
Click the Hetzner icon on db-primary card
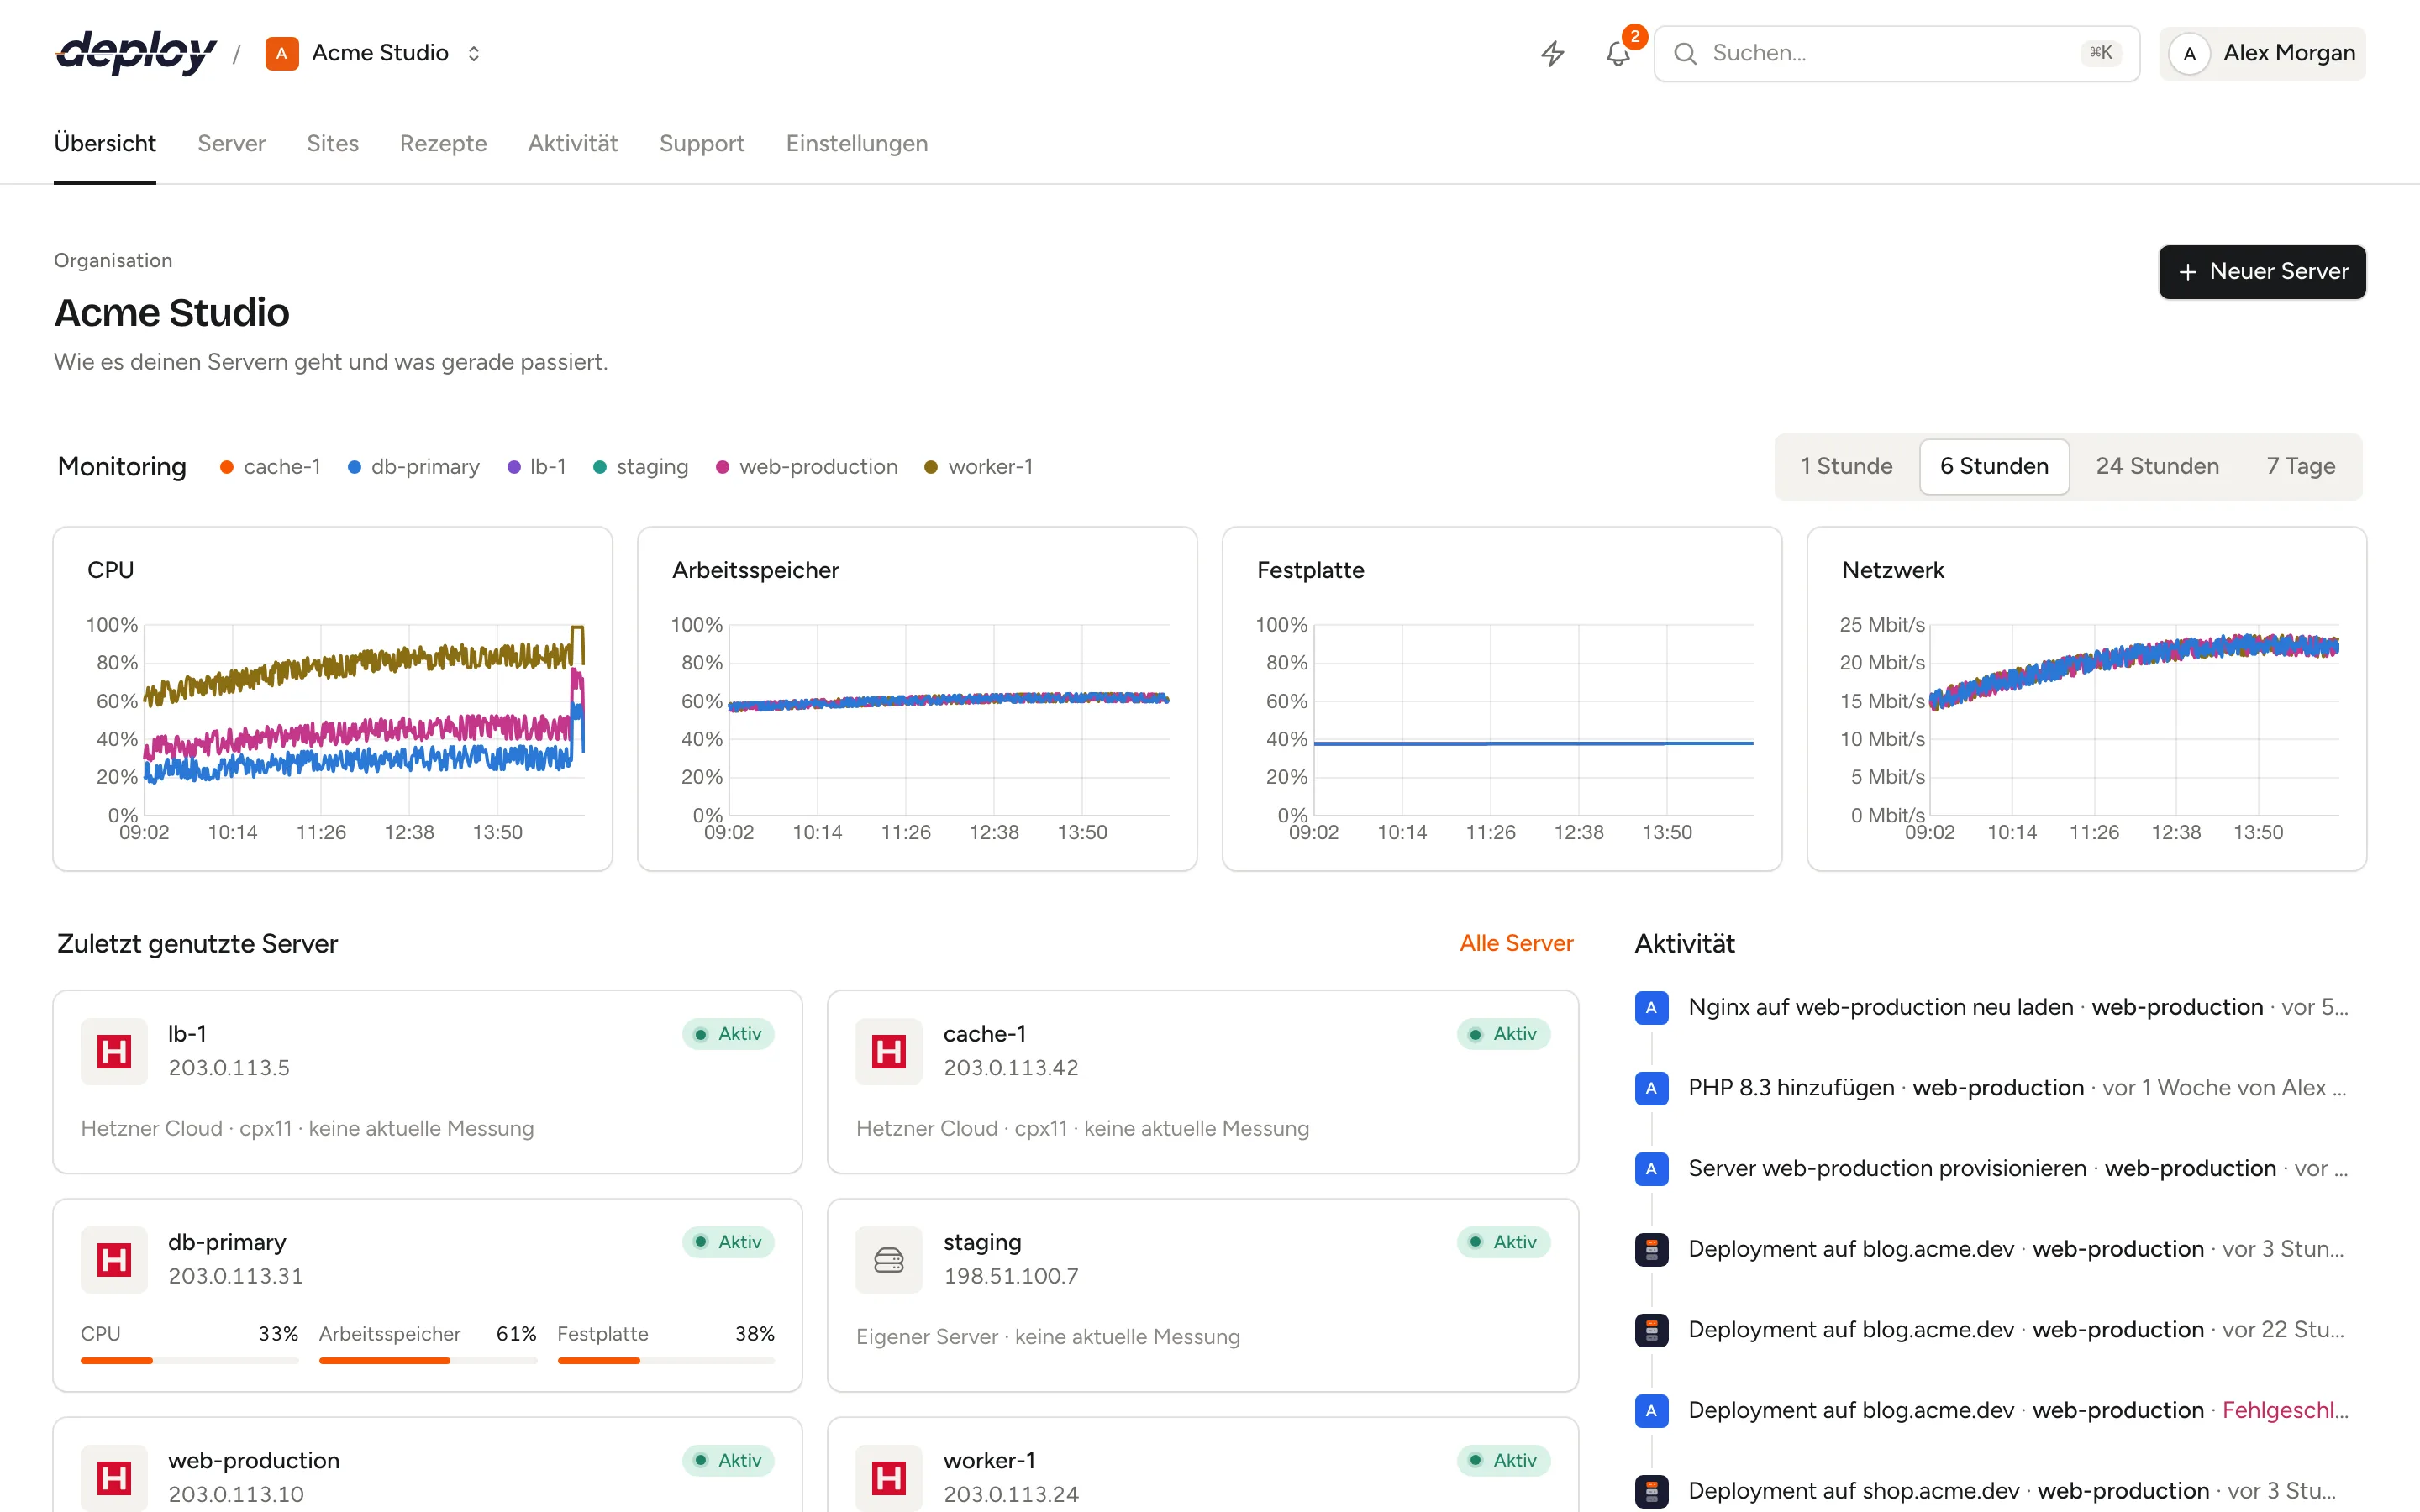coord(114,1259)
